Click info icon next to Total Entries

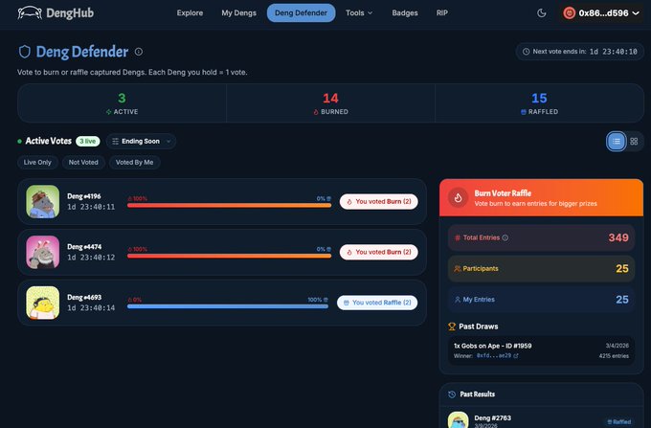505,237
